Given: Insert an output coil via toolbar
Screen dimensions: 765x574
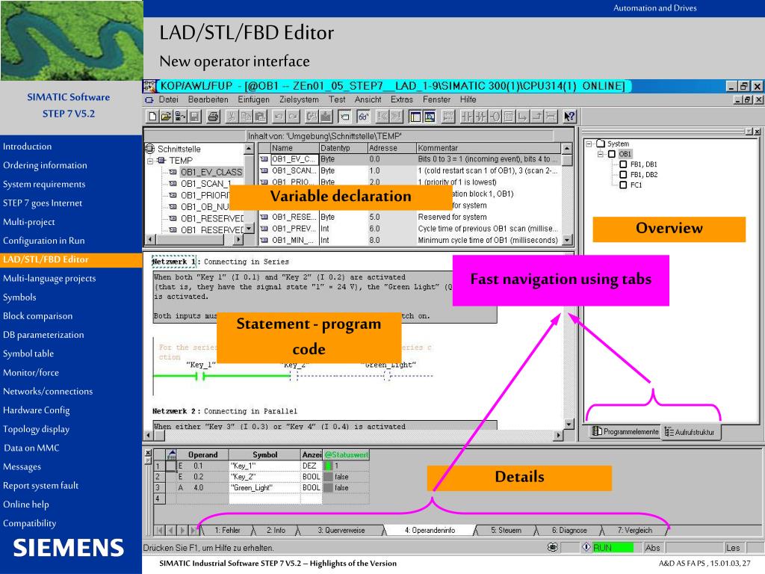Looking at the screenshot, I should 495,117.
